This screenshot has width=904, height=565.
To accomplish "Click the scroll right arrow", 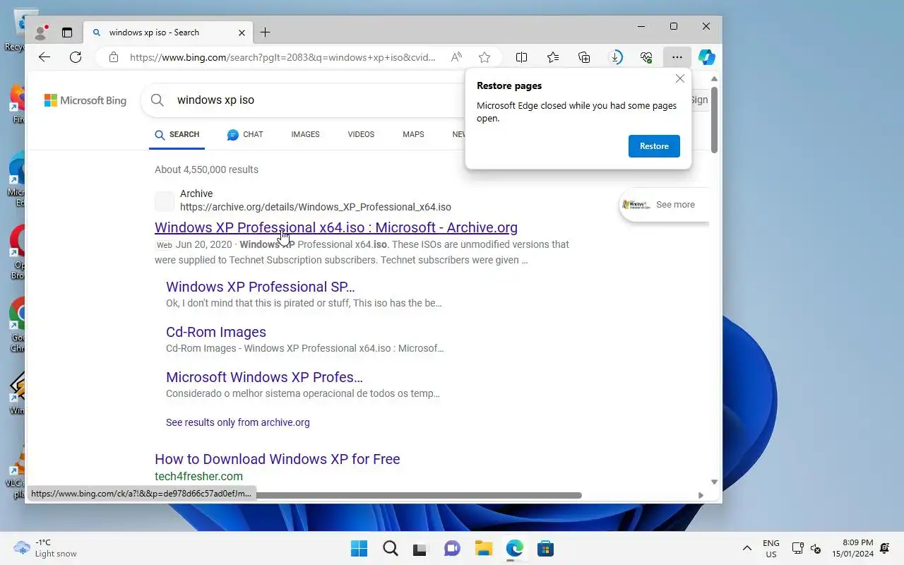I will pyautogui.click(x=701, y=495).
